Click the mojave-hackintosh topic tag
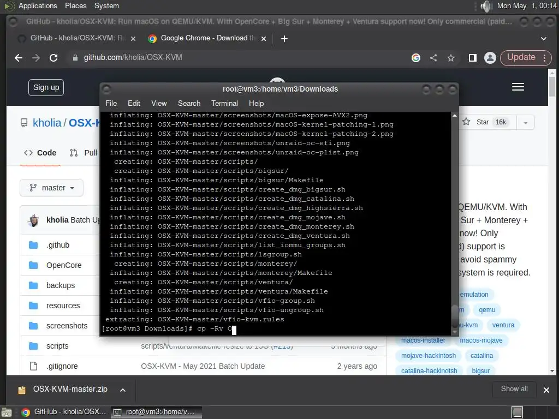Viewport: 559px width, 419px height. click(428, 356)
